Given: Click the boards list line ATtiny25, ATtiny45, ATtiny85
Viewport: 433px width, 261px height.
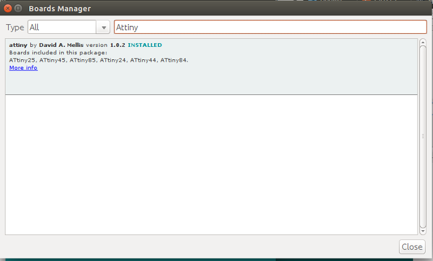Looking at the screenshot, I should coord(98,60).
